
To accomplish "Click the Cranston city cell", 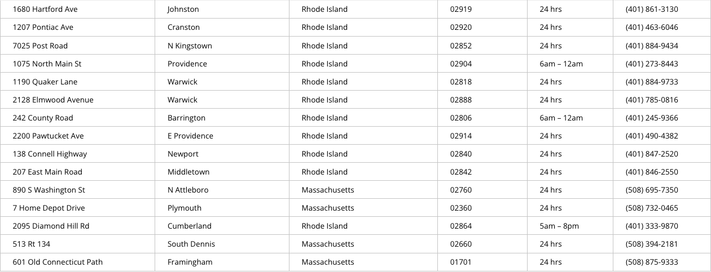I will pos(183,28).
